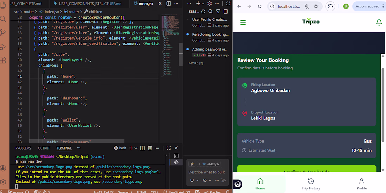Maximize the terminal panel size
The image size is (386, 193).
click(169, 148)
